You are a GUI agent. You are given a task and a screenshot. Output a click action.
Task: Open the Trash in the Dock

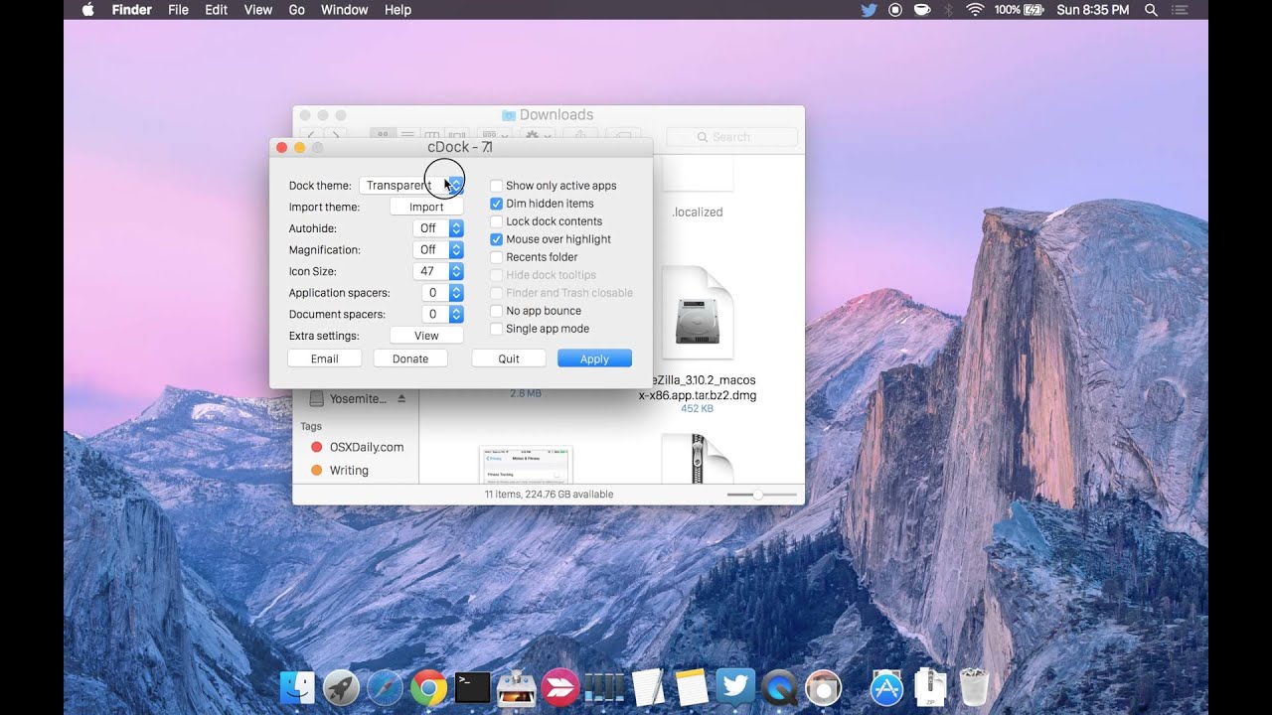973,685
